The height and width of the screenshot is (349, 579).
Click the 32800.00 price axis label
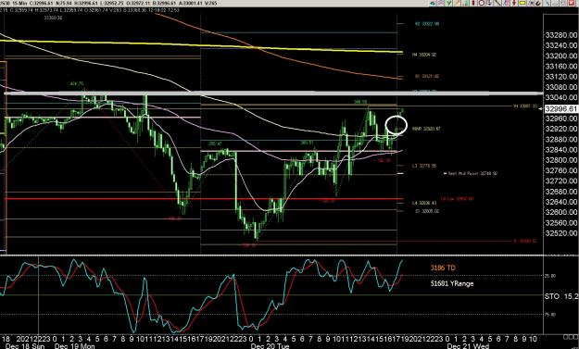[x=560, y=160]
